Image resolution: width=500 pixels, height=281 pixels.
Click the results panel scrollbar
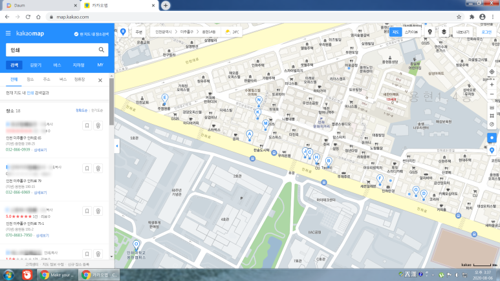click(x=112, y=102)
